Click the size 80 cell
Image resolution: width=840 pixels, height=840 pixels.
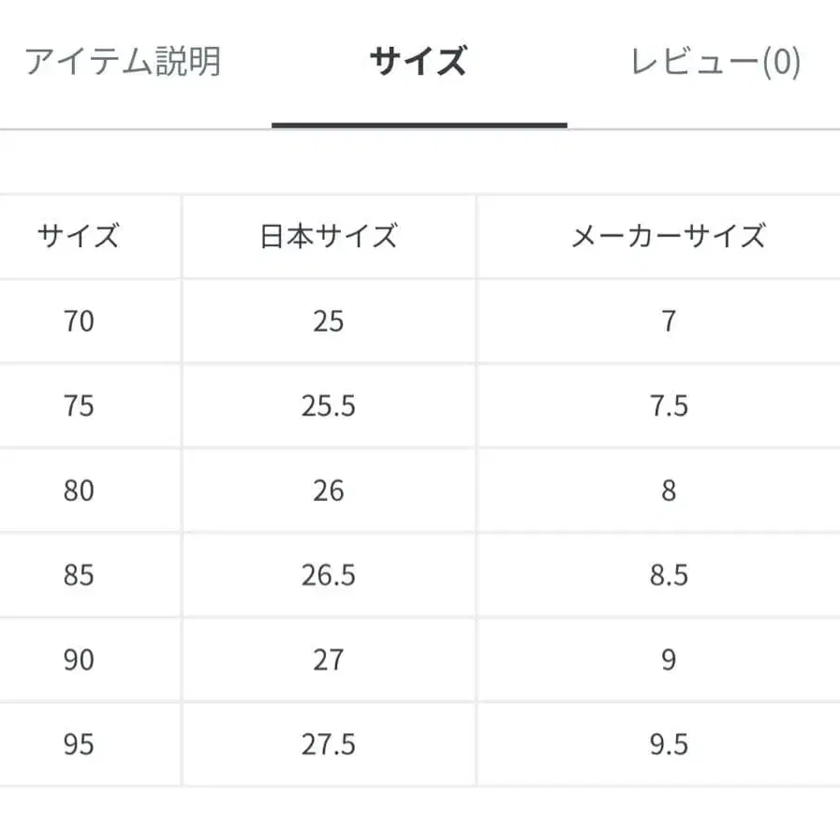[80, 491]
